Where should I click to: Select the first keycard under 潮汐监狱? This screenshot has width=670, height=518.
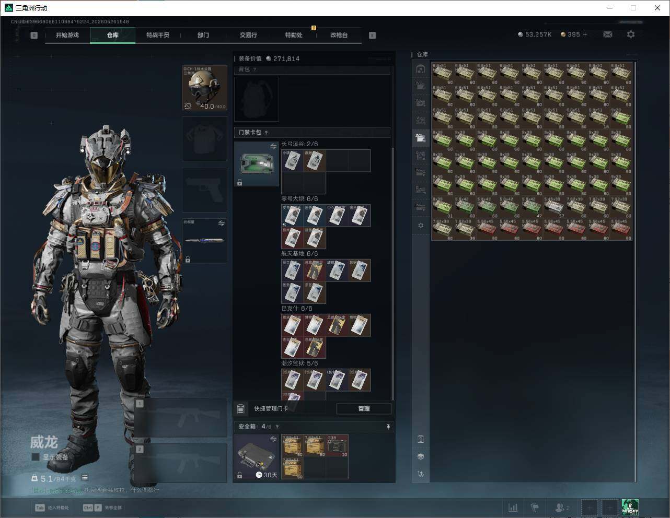[x=292, y=380]
